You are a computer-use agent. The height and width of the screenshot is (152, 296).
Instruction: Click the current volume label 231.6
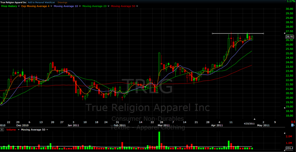tap(290, 148)
